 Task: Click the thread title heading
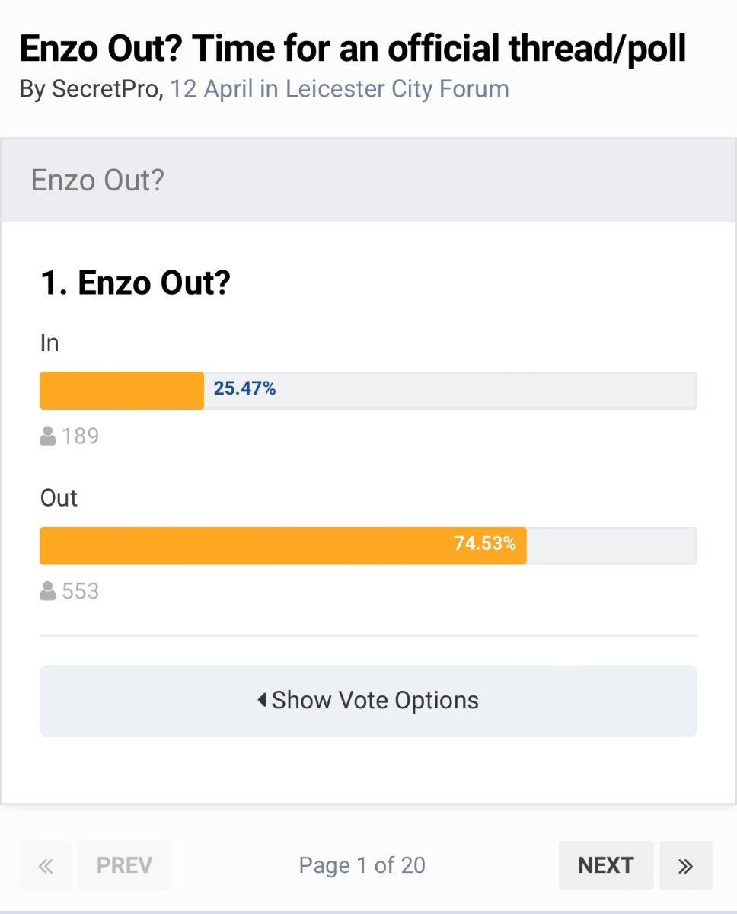353,49
